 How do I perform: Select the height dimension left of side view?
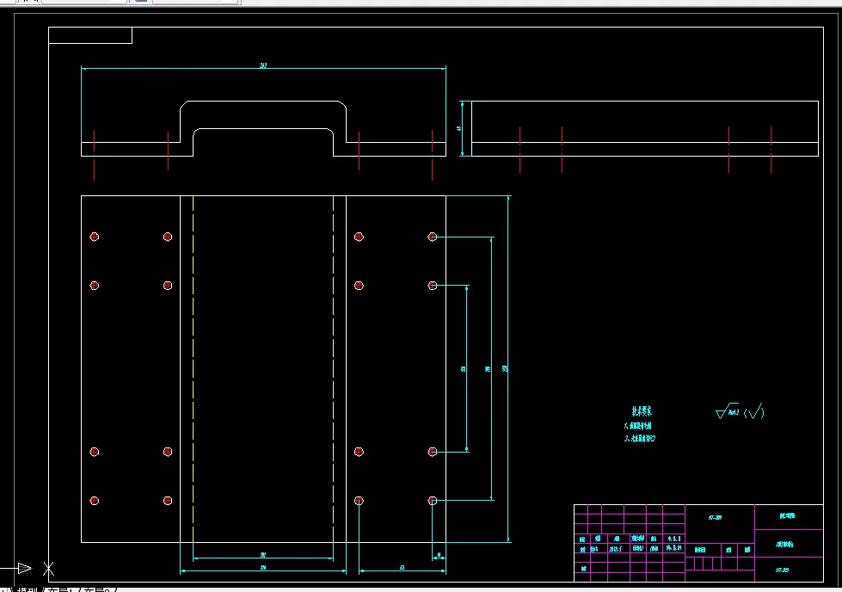461,128
